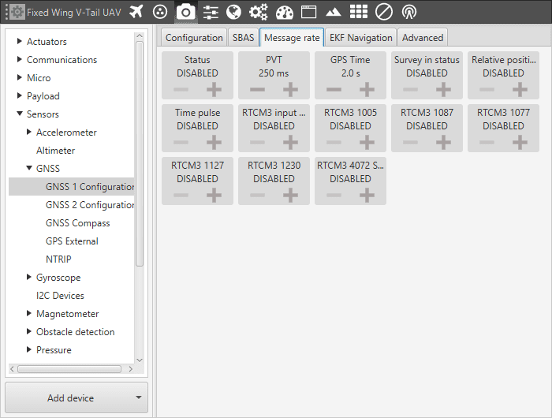The image size is (552, 418).
Task: Expand the Obstacle detection node
Action: [29, 331]
